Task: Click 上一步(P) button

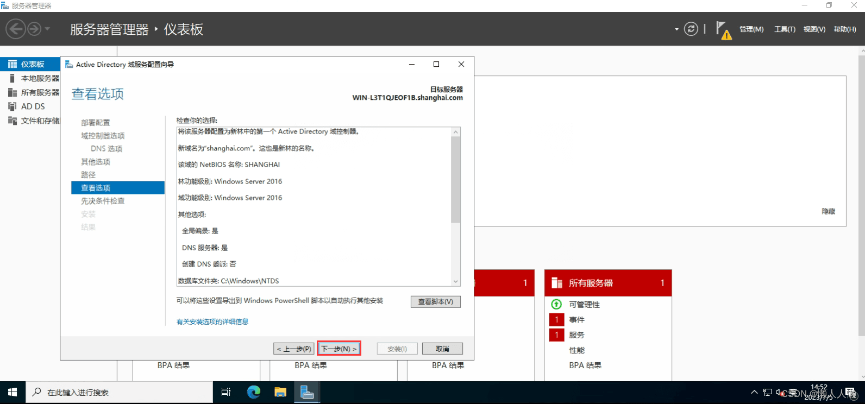Action: pyautogui.click(x=294, y=349)
